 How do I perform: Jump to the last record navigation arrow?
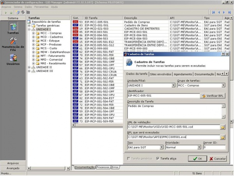click(x=229, y=13)
